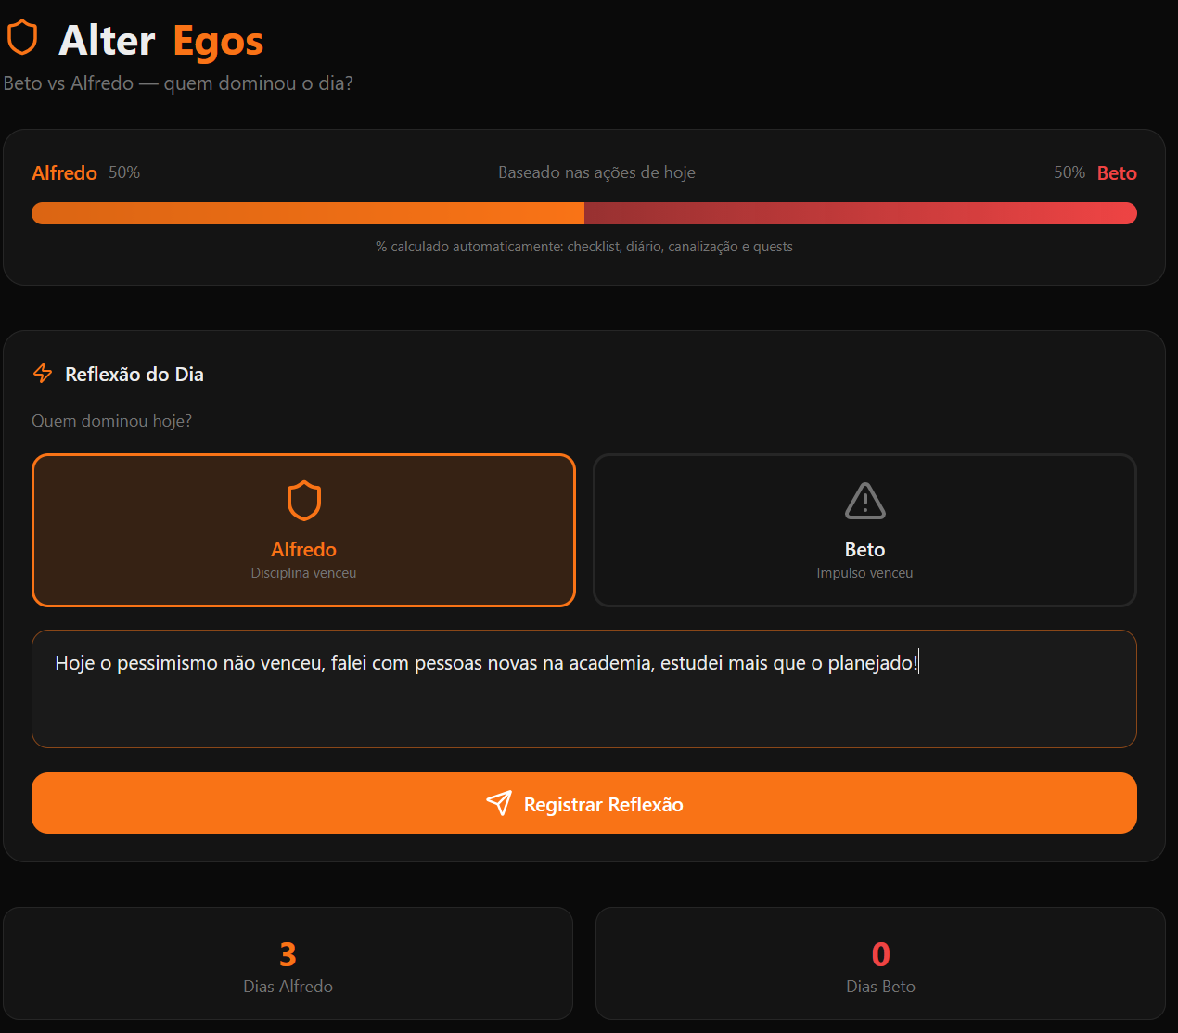Click the subtitle "Beto vs Alfredo — quem dominou o dia?"
Screen dimensions: 1178x1033
pyautogui.click(x=178, y=83)
